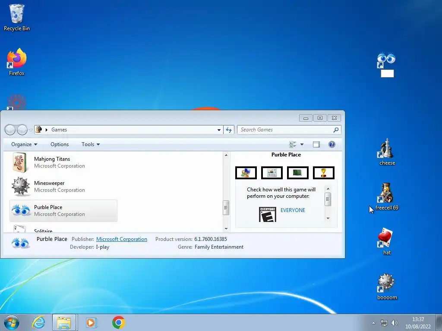Click product version 6.1.7600.16385 text
This screenshot has height=331, width=442.
211,239
